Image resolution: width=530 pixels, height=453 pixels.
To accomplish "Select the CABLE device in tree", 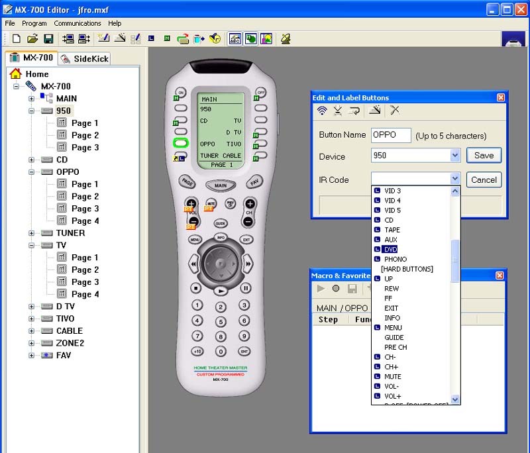I will click(x=70, y=330).
